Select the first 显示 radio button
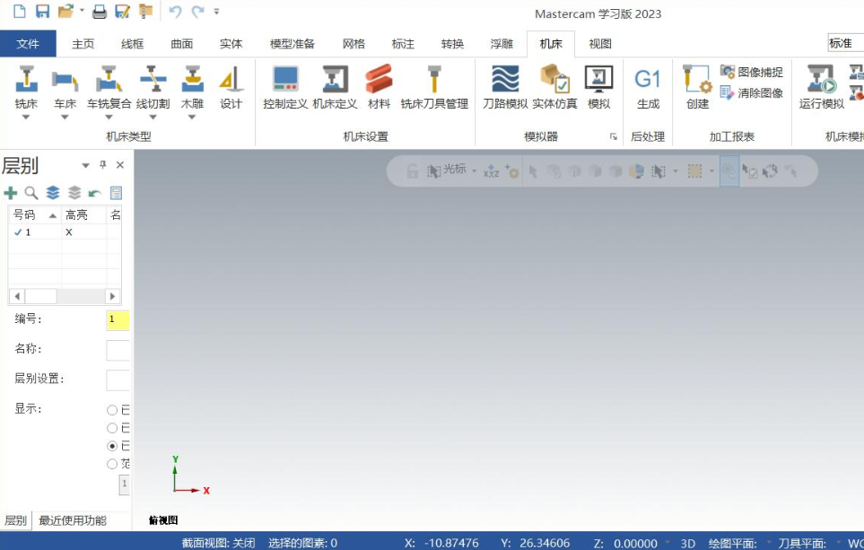Screen dimensions: 864x550 coord(112,410)
